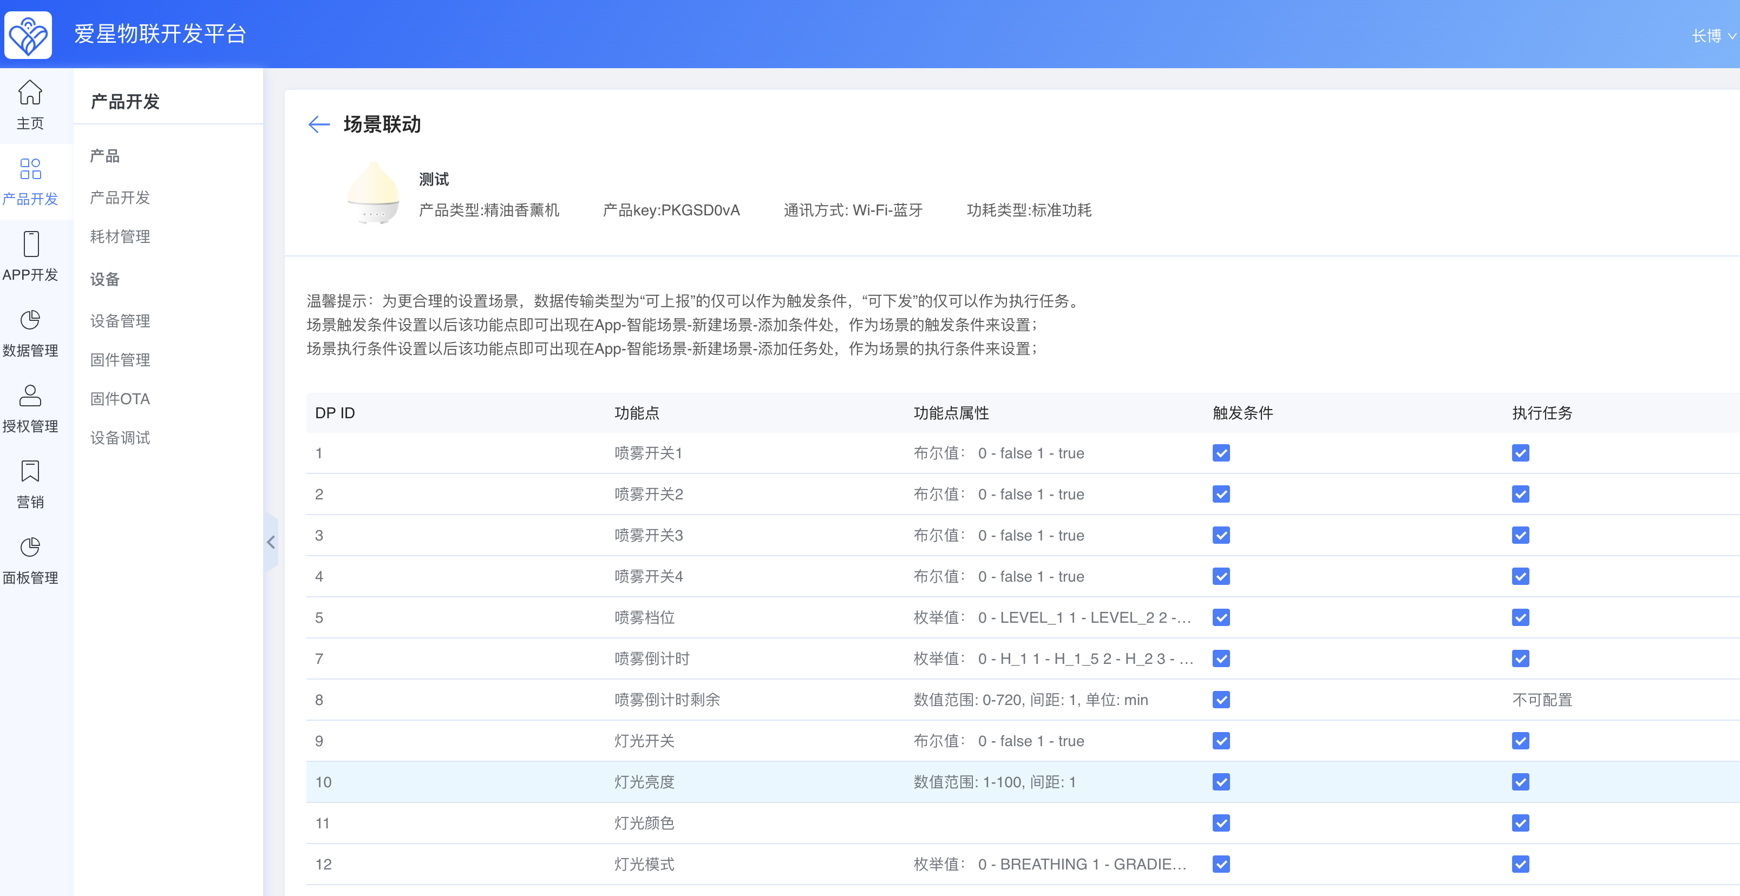Click the 灯光颜色 function name cell

[644, 823]
